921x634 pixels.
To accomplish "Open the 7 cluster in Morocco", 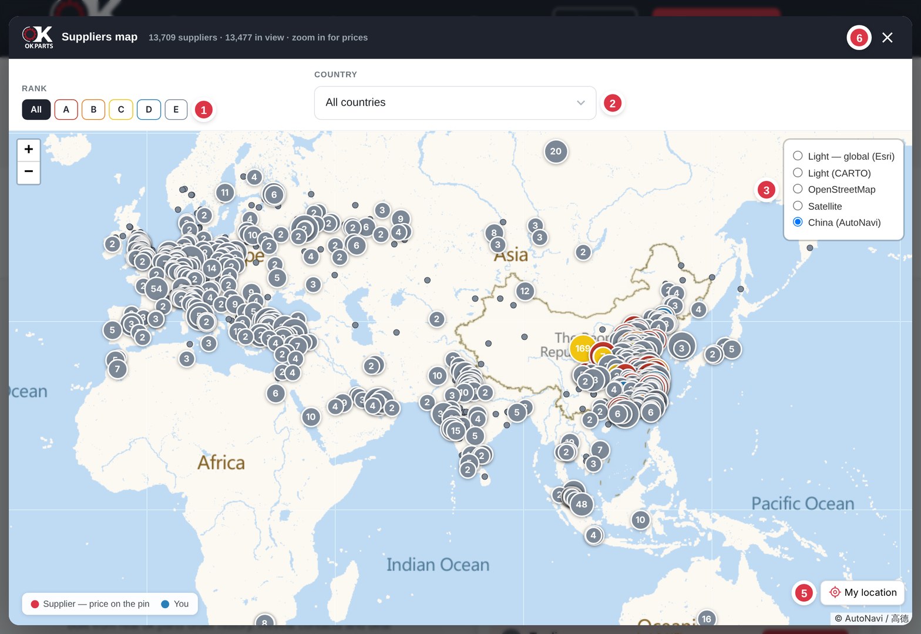I will tap(117, 369).
